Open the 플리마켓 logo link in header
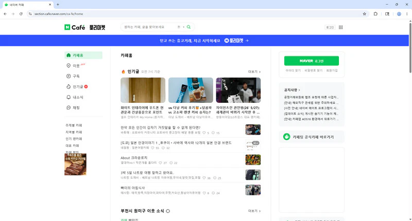This screenshot has height=221, width=412. click(x=97, y=27)
